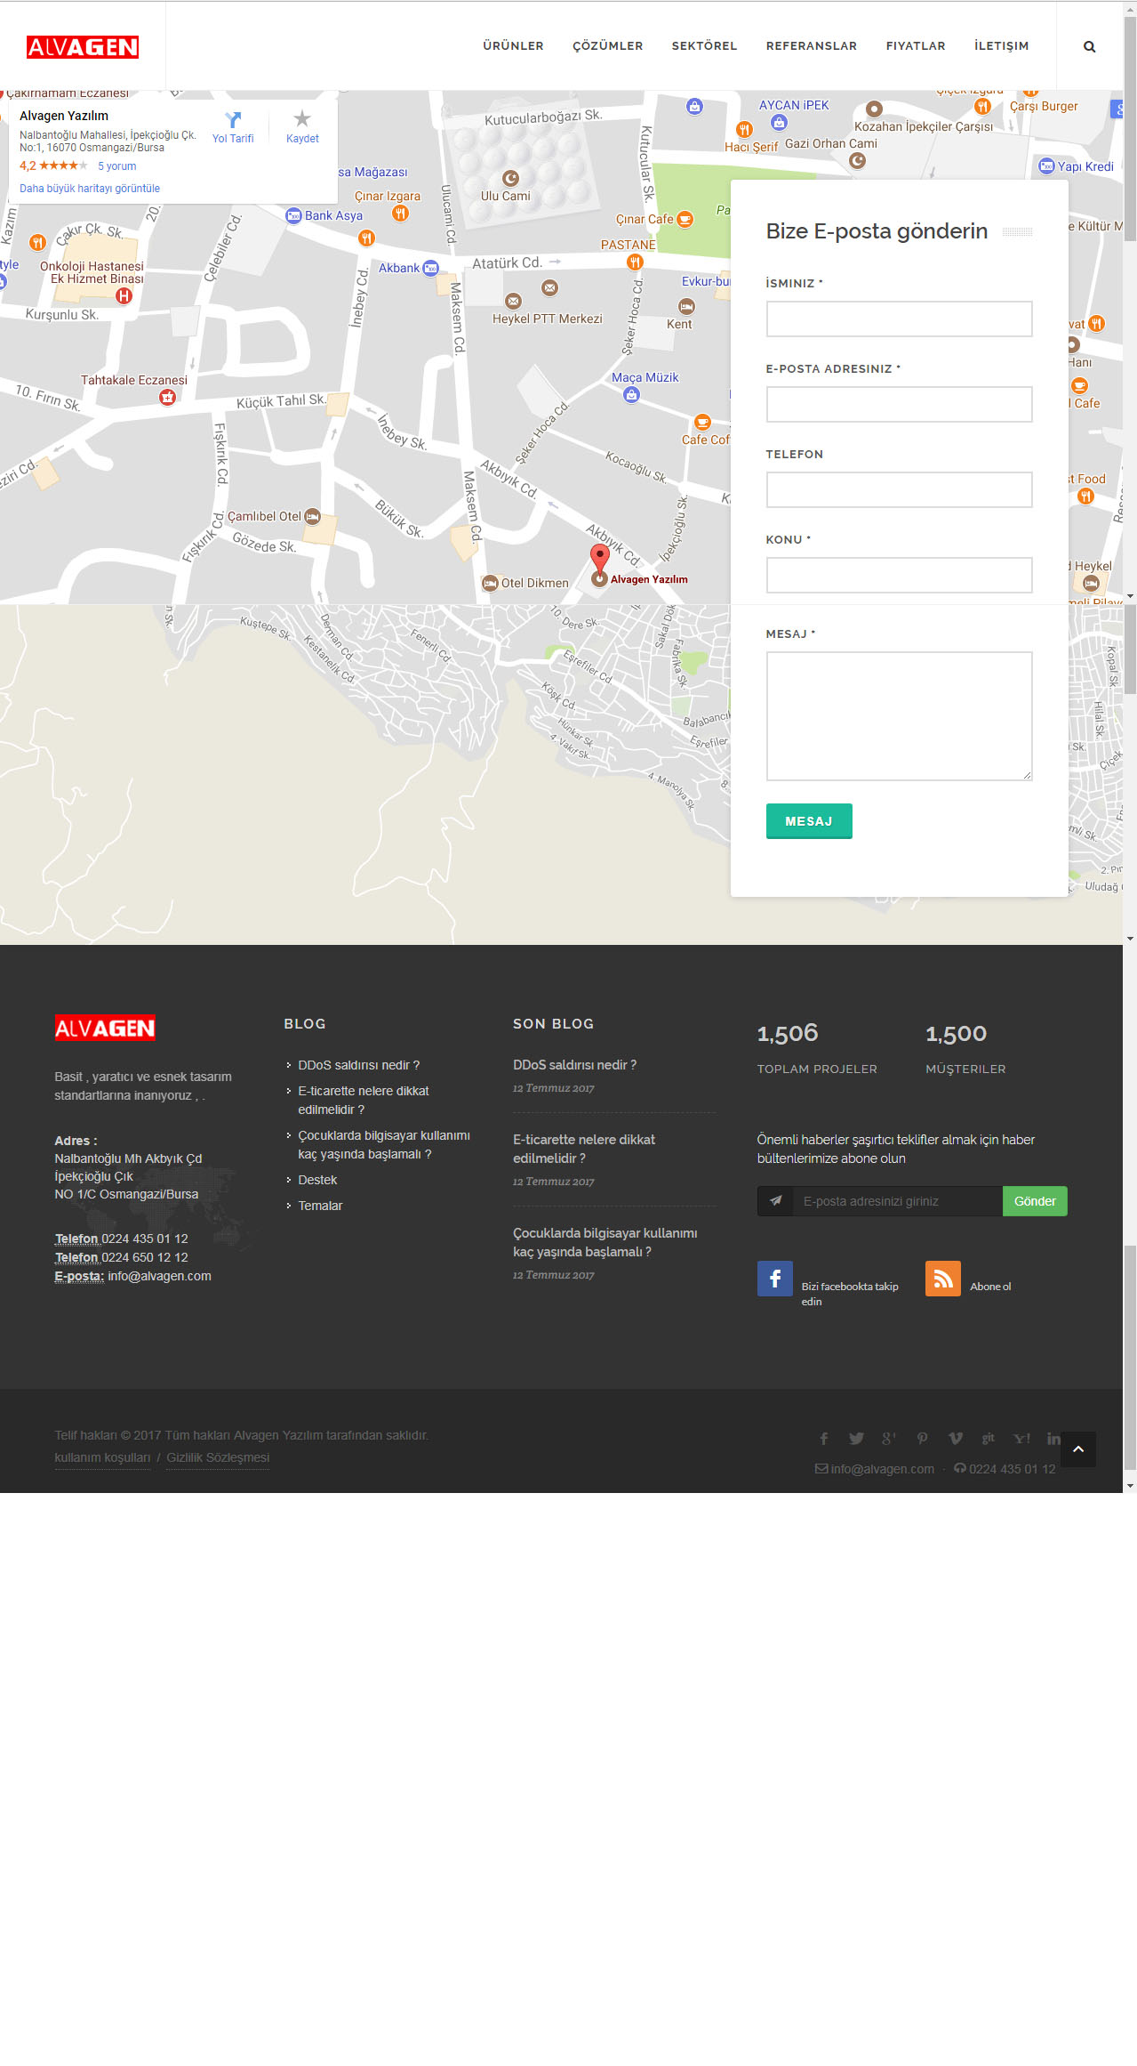
Task: Click the git icon in bottom bar
Action: tap(988, 1438)
